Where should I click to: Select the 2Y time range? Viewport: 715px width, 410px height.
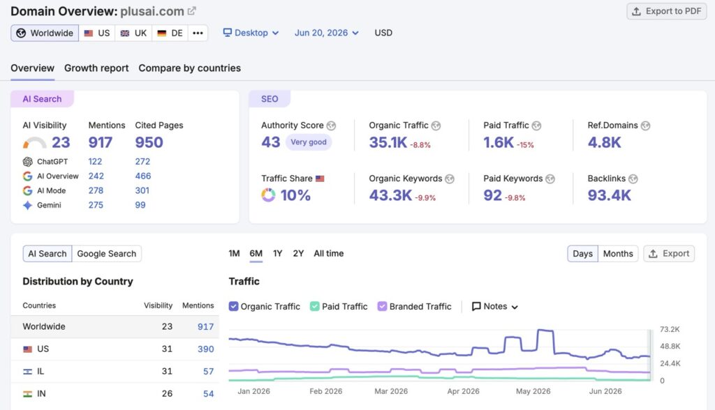298,254
